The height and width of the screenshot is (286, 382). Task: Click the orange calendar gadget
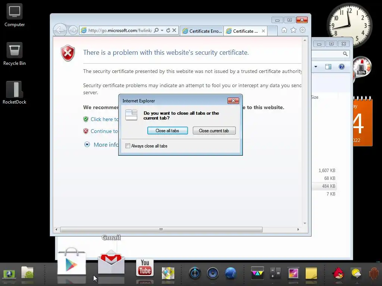point(363,122)
